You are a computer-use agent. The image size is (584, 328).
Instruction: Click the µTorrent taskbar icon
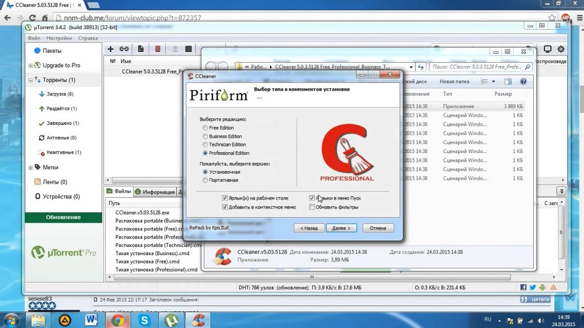172,320
